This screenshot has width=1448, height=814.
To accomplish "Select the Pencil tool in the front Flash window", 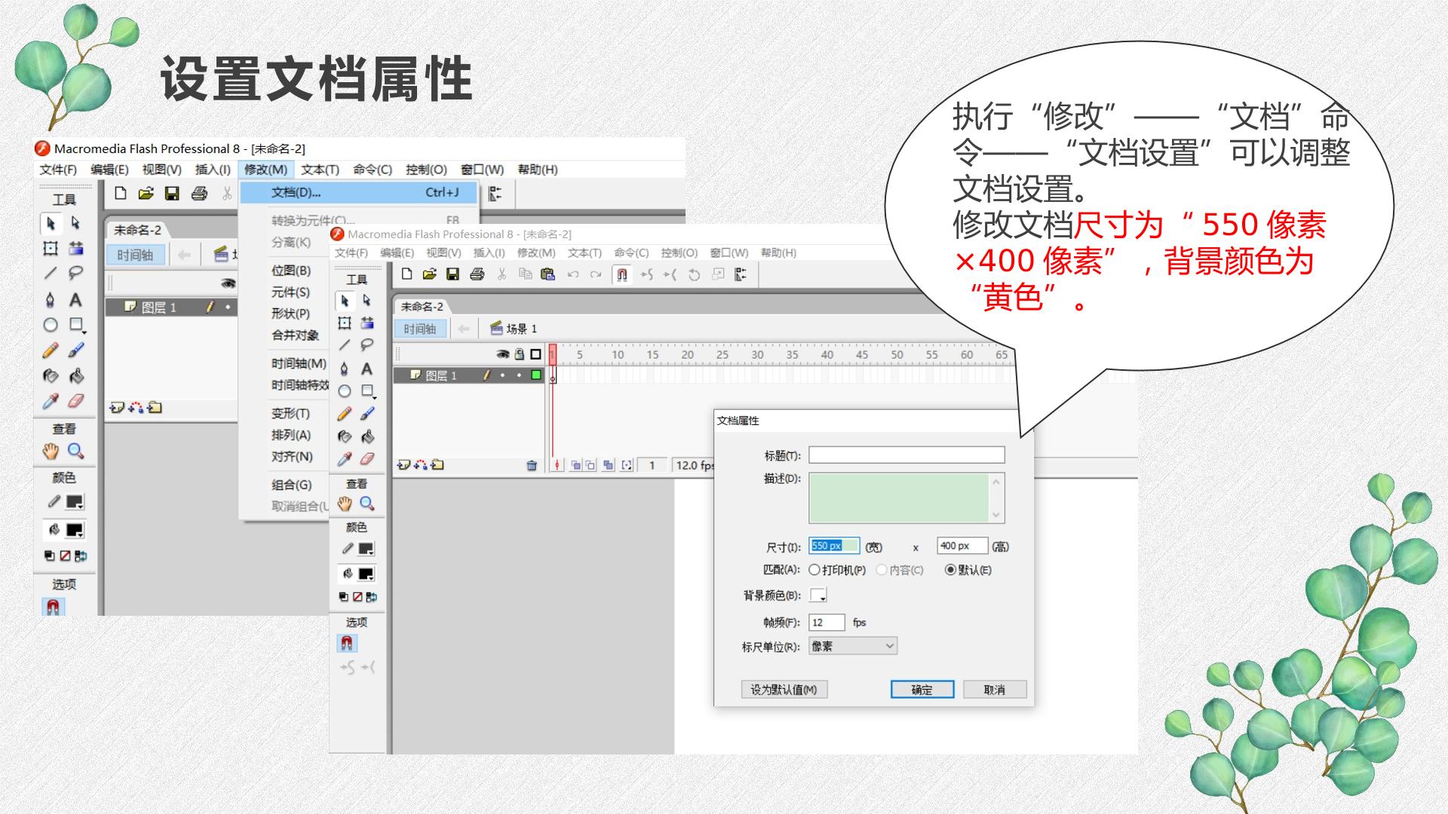I will click(345, 414).
